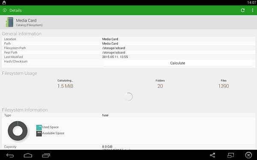Click the loading spinner under Filesystem Usage
Image resolution: width=257 pixels, height=160 pixels.
(128, 97)
